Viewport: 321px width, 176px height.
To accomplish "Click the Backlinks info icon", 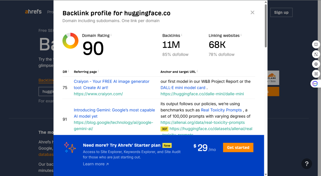I will tap(182, 35).
